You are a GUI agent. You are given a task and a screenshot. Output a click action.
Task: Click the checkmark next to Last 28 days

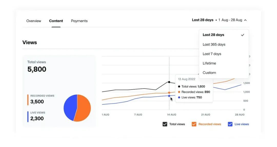click(243, 35)
